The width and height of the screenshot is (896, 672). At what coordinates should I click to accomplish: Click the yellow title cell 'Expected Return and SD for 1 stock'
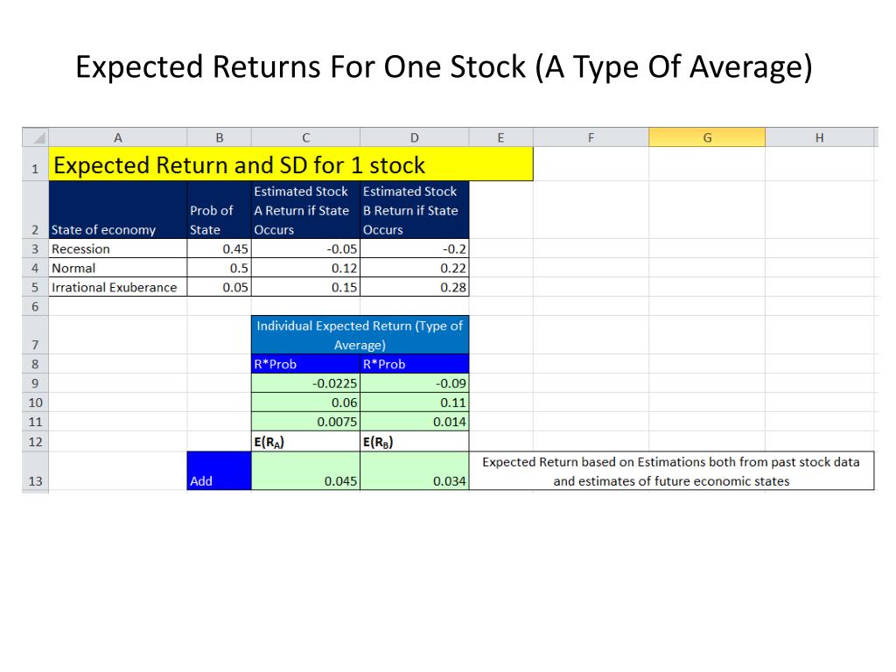click(290, 164)
